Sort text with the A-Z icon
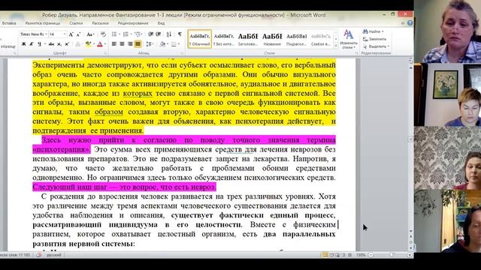Screen dimensions: 481x270 (x=169, y=34)
